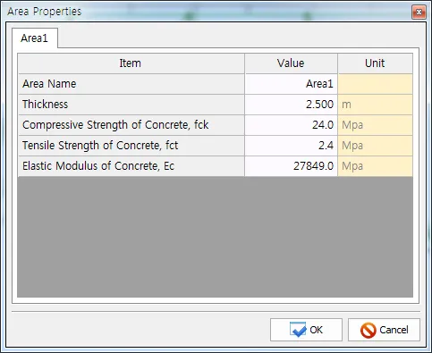432x353 pixels.
Task: Click the Item column header
Action: (x=131, y=63)
